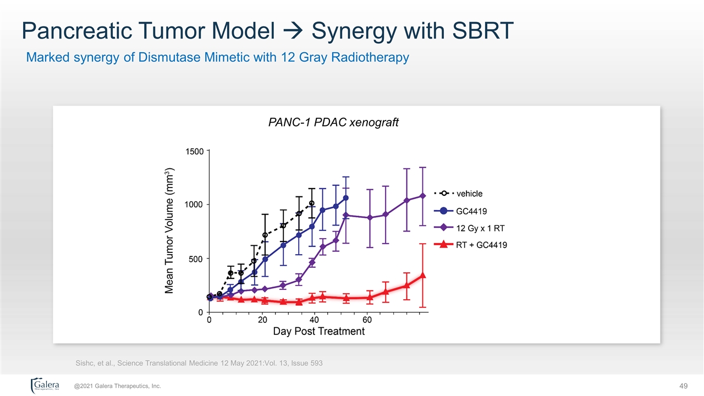Click the 'GC4419' legend text
Image resolution: width=704 pixels, height=396 pixels.
point(471,211)
